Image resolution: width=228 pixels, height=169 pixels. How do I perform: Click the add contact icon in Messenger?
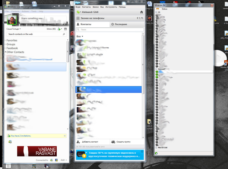pos(60,29)
